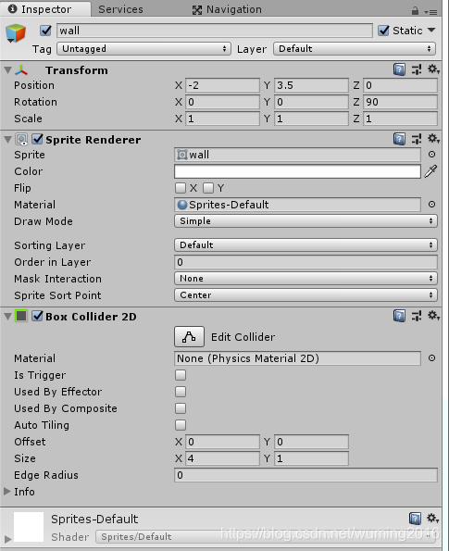Click the collider Size X field
Image resolution: width=449 pixels, height=551 pixels.
(223, 458)
